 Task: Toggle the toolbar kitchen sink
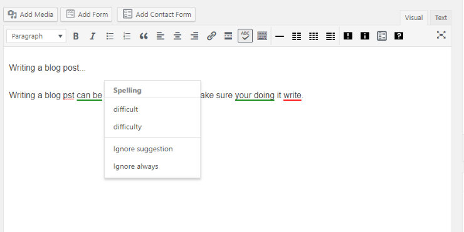tap(262, 36)
